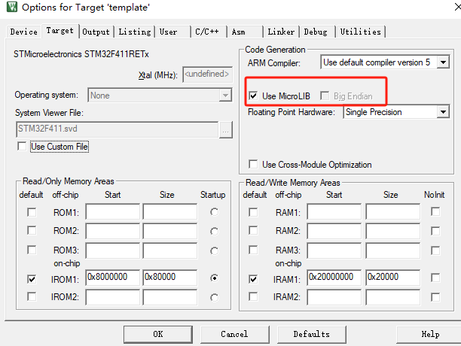
Task: Toggle the Use MicroLIB checkbox
Action: 252,96
